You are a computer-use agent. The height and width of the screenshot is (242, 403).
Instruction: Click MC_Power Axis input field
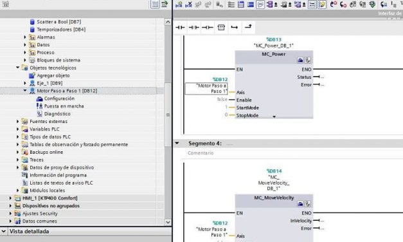point(206,89)
